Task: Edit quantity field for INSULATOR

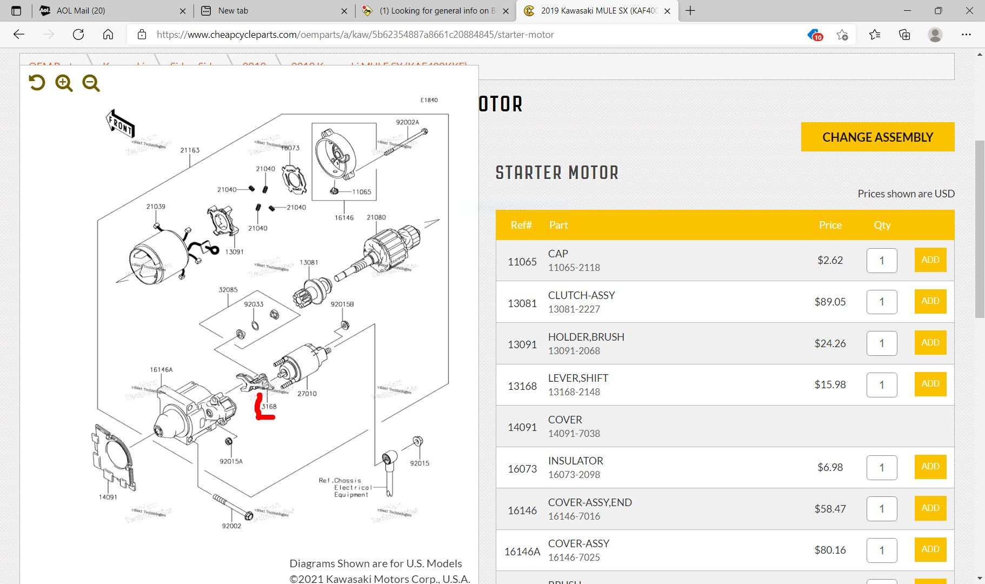Action: click(882, 467)
